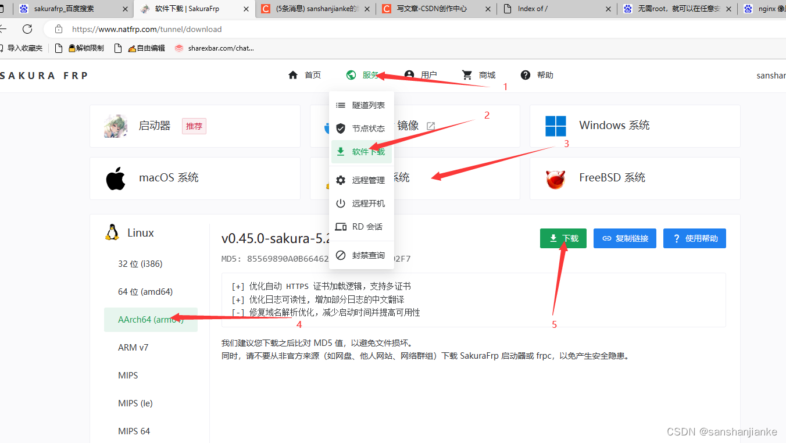Screen dimensions: 786x443
Task: Switch to the 写文章-CSDN创作中心 tab
Action: [x=436, y=9]
